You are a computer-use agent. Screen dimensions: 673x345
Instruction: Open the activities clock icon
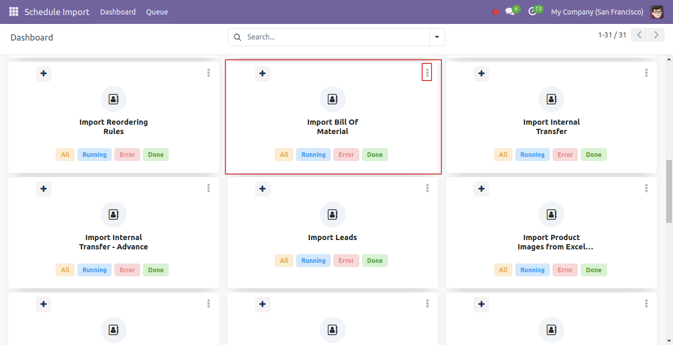click(532, 11)
